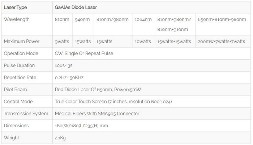Click the 2.1Kg weight value

(60, 137)
